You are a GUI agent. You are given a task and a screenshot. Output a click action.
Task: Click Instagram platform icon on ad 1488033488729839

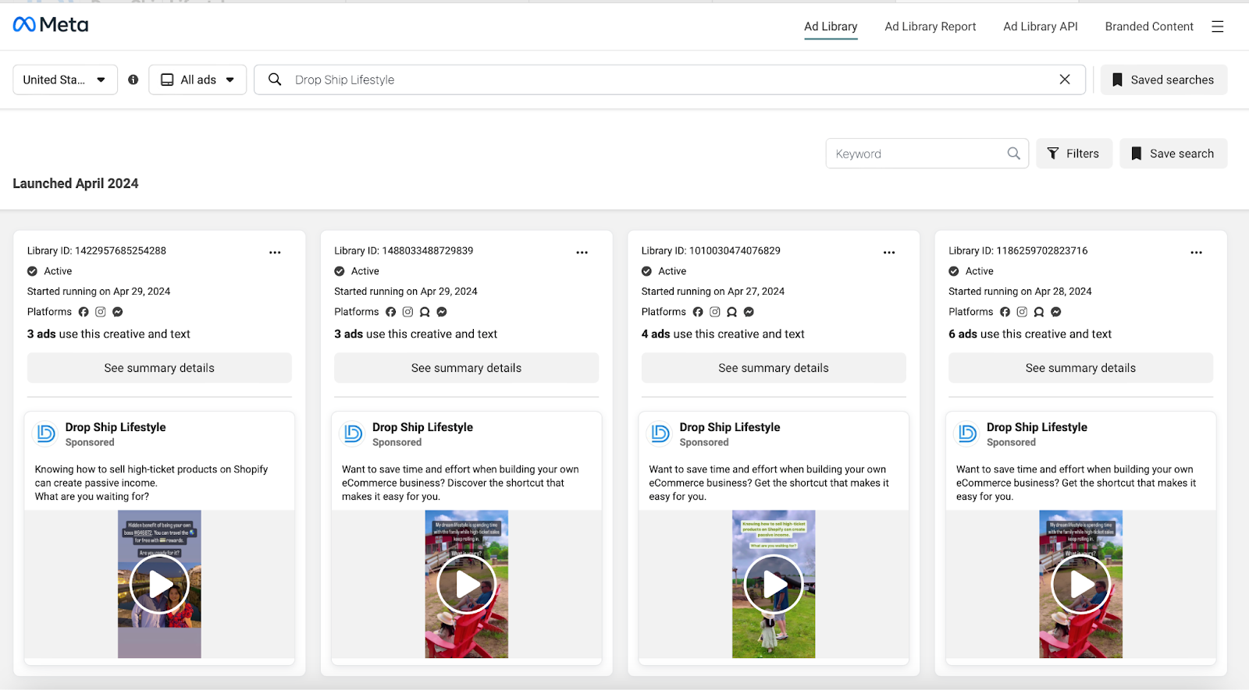click(407, 312)
